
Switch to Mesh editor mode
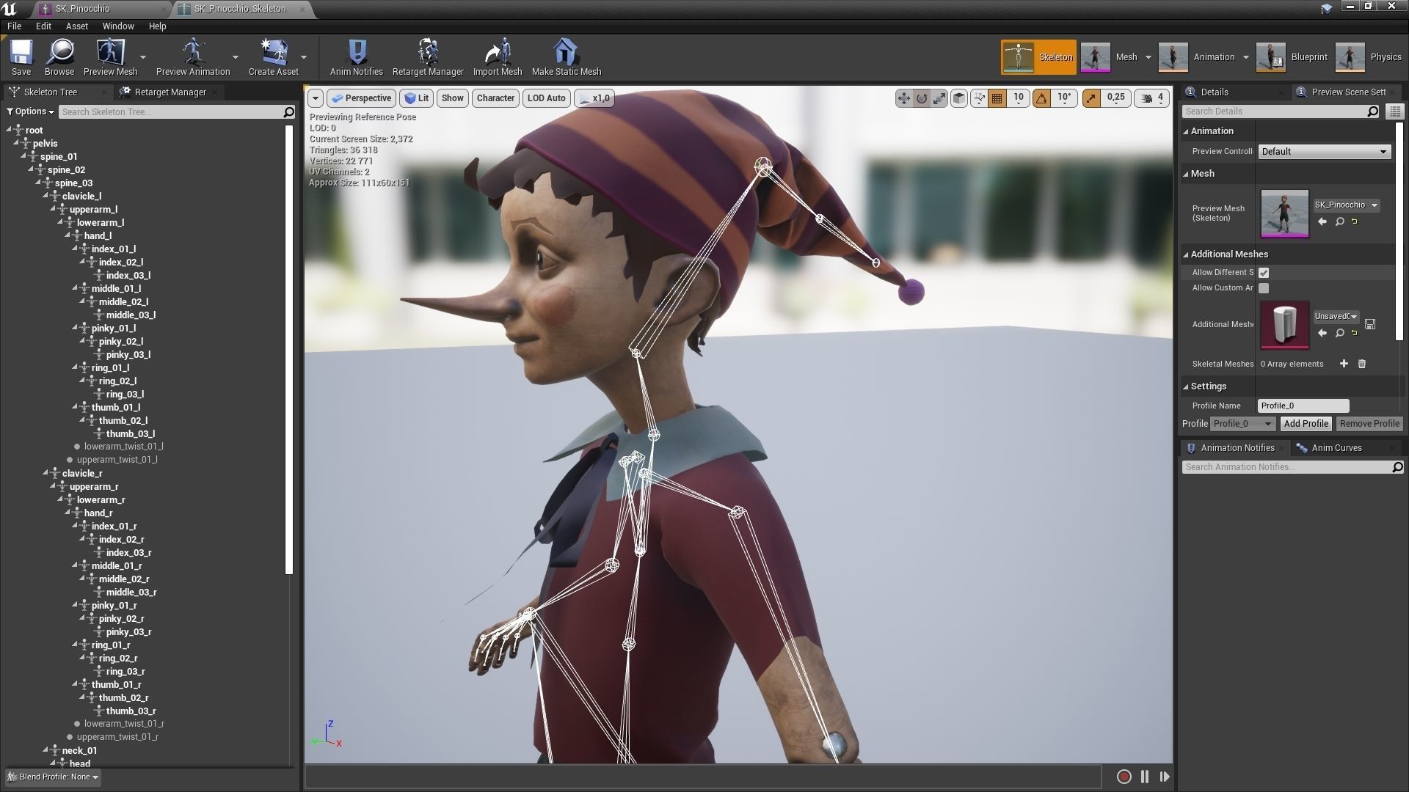point(1109,57)
